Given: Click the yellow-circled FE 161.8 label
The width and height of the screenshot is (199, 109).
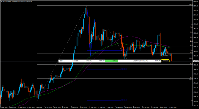Looking at the screenshot, I should (165, 61).
